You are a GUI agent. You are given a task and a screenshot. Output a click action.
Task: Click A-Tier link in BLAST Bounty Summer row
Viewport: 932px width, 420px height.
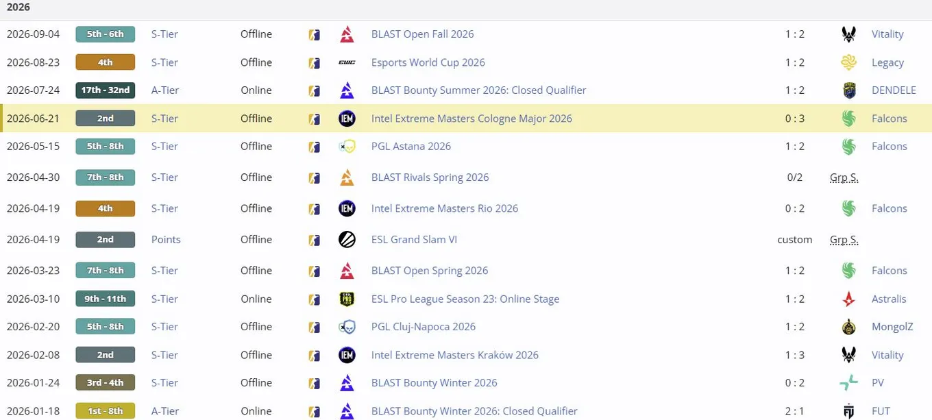[165, 90]
